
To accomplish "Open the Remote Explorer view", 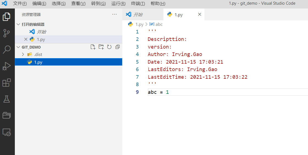I will coord(7,132).
